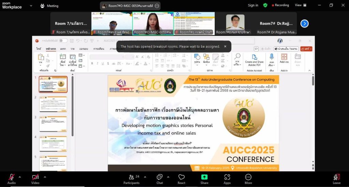Image resolution: width=349 pixels, height=187 pixels.
Task: Leave the meeting
Action: [336, 179]
